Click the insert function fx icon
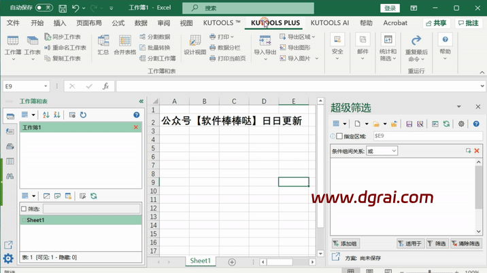This screenshot has width=487, height=273. 105,86
